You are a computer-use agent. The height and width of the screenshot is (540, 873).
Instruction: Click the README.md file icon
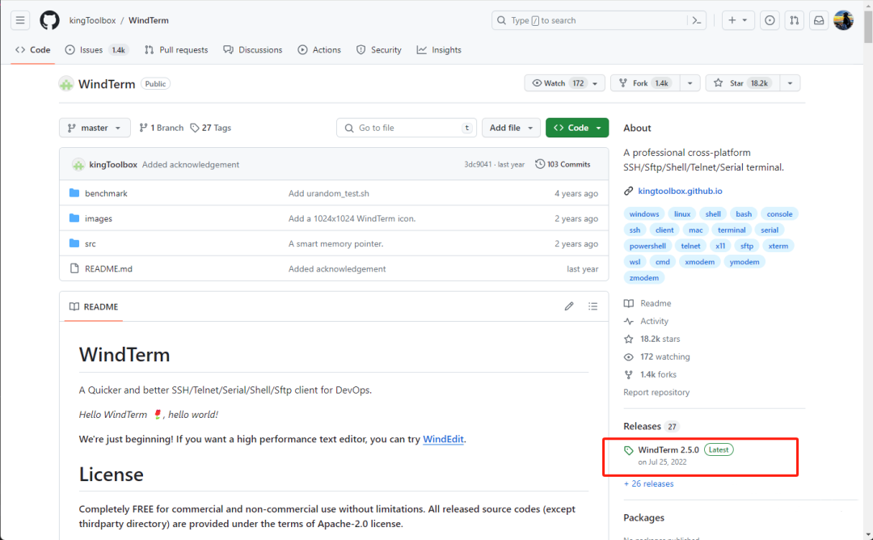click(x=74, y=268)
